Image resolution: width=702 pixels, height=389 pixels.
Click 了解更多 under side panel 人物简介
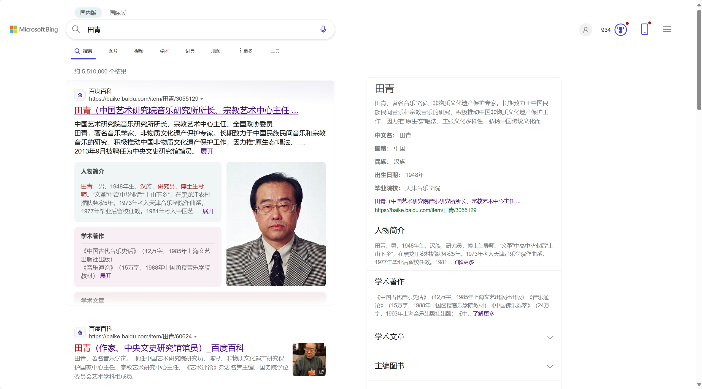(x=463, y=262)
